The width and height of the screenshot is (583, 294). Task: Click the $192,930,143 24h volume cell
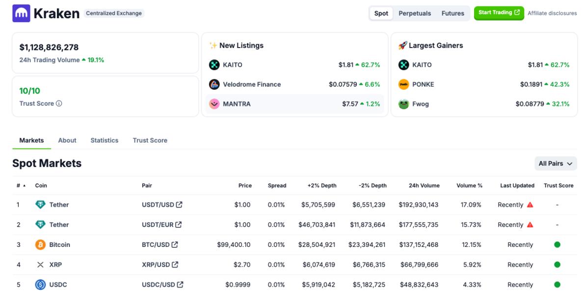click(419, 204)
